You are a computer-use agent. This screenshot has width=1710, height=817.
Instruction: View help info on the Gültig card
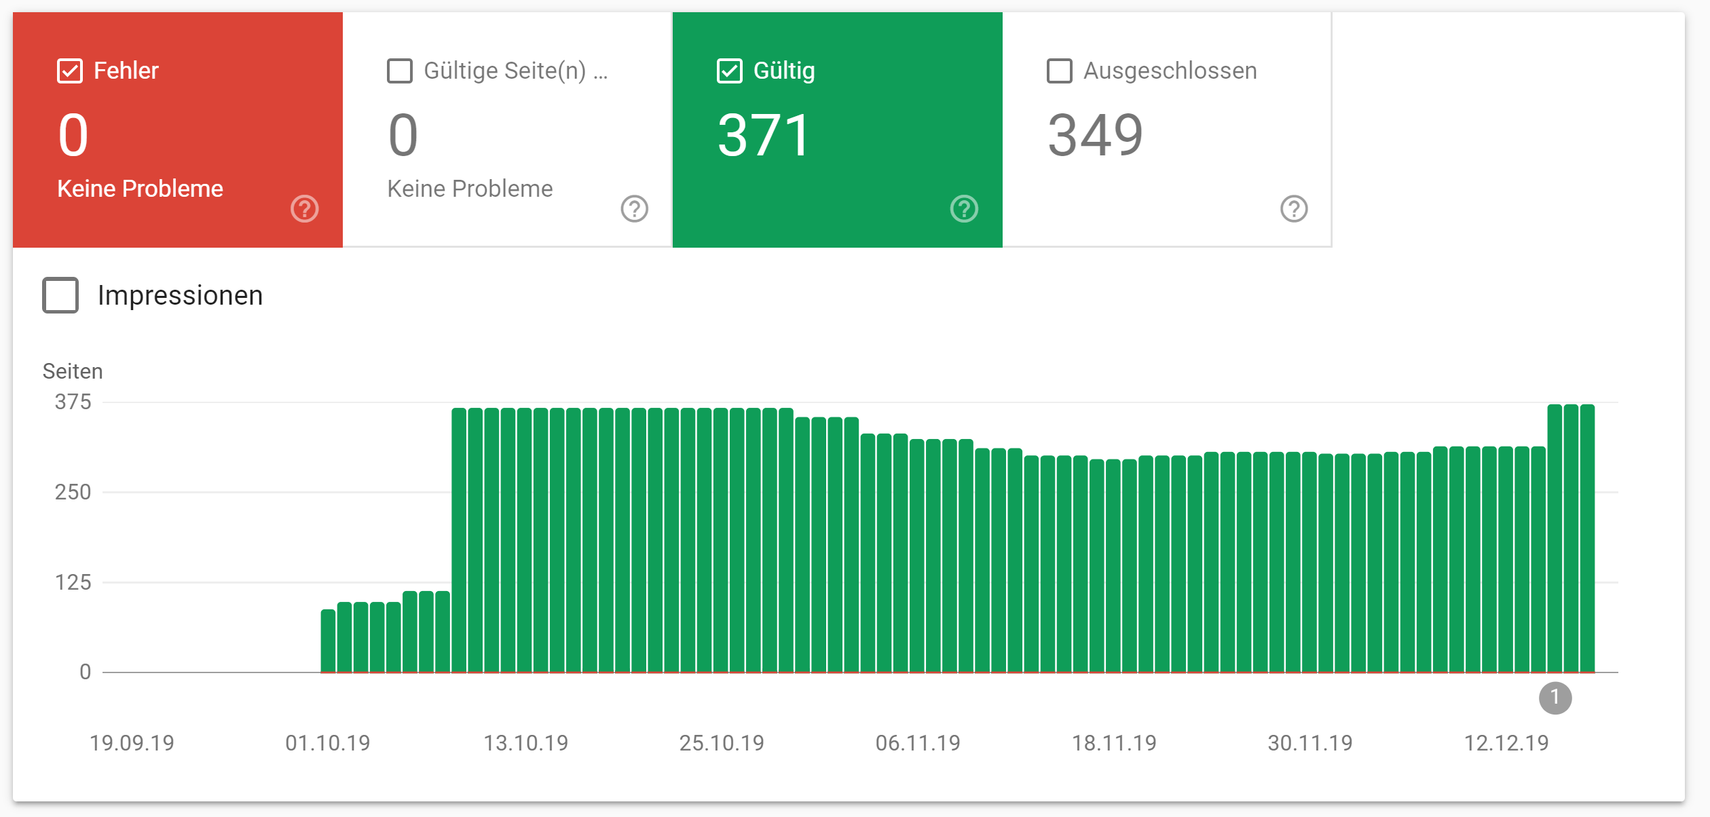pos(963,209)
